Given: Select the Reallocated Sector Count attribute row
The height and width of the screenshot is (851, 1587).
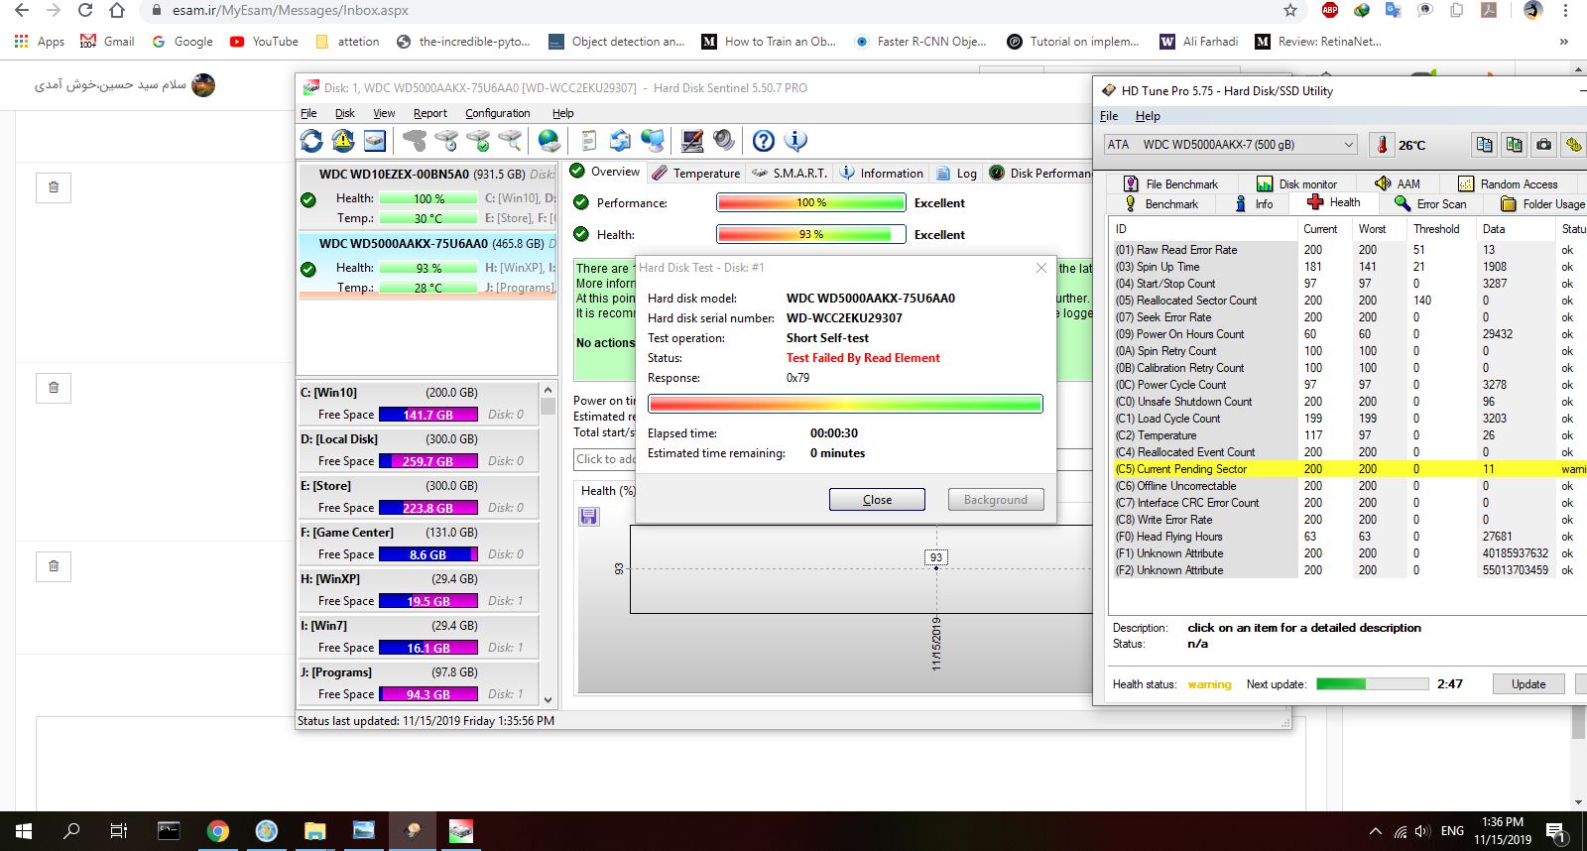Looking at the screenshot, I should (x=1349, y=301).
